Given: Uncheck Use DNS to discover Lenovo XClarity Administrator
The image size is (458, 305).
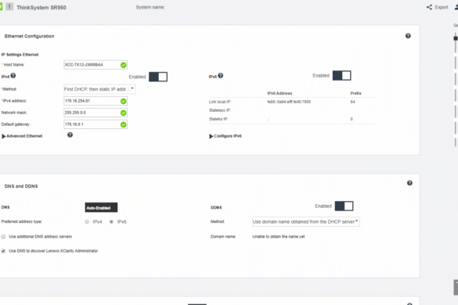Looking at the screenshot, I should pyautogui.click(x=3, y=251).
